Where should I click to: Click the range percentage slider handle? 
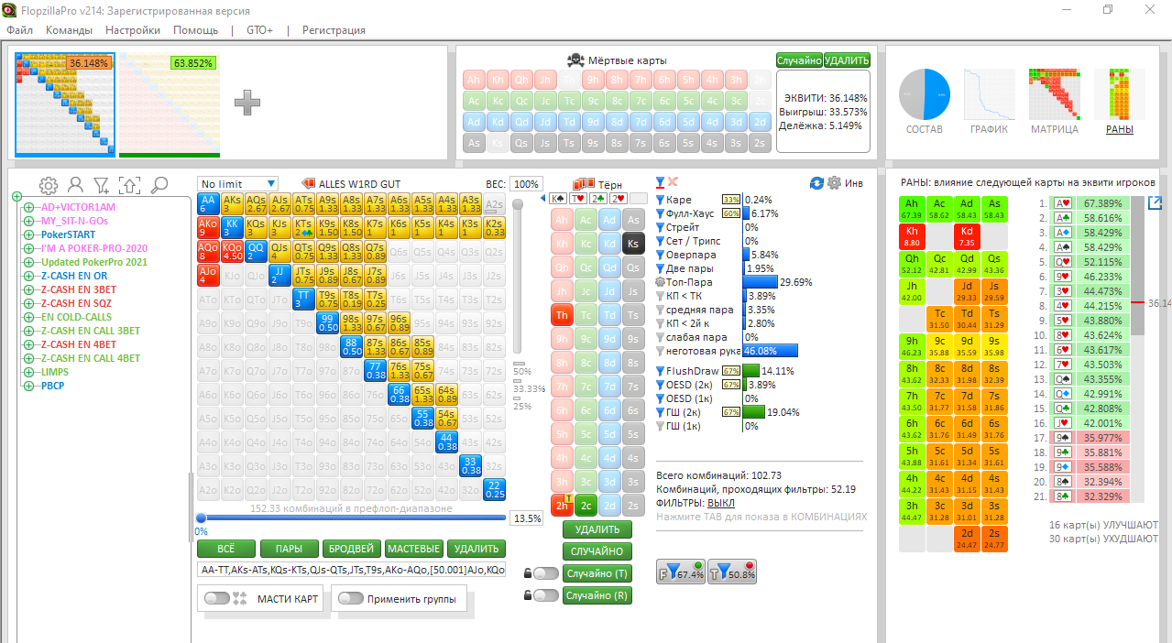(x=201, y=518)
